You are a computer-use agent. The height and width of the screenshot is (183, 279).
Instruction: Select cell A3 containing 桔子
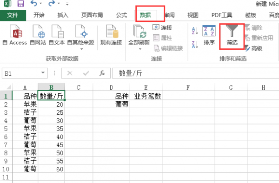point(25,112)
